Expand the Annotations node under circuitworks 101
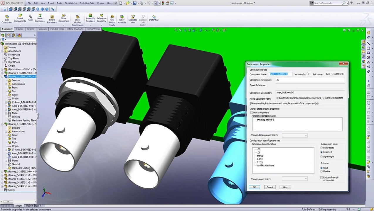 click(x=2, y=51)
